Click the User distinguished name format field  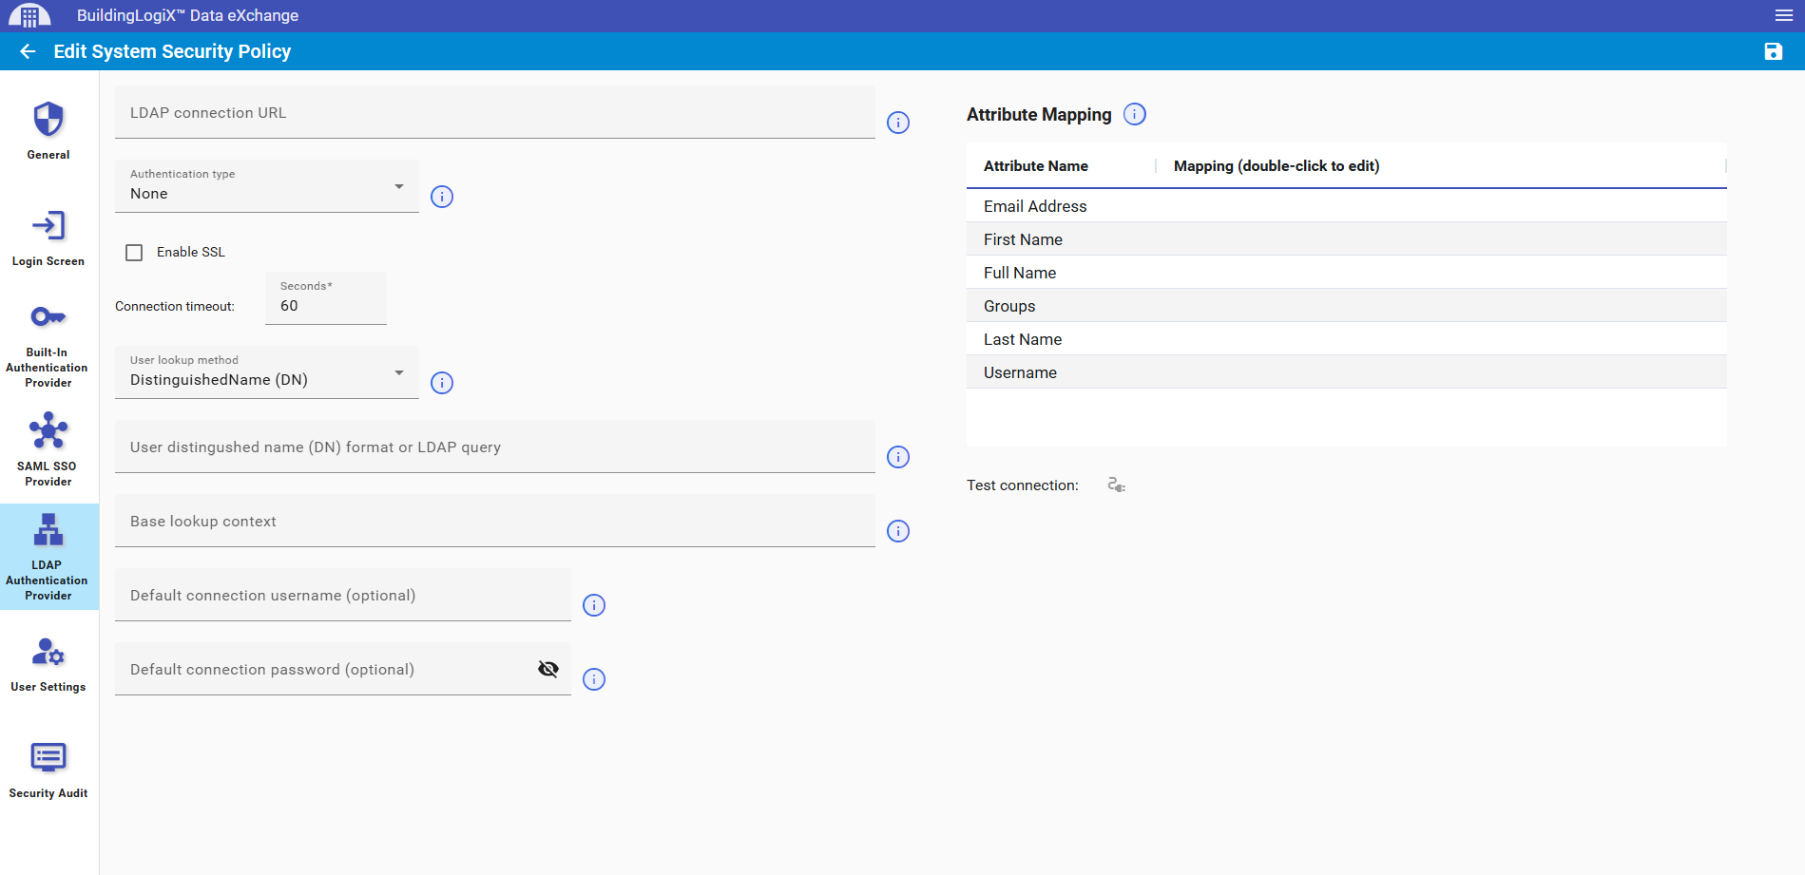(x=495, y=447)
